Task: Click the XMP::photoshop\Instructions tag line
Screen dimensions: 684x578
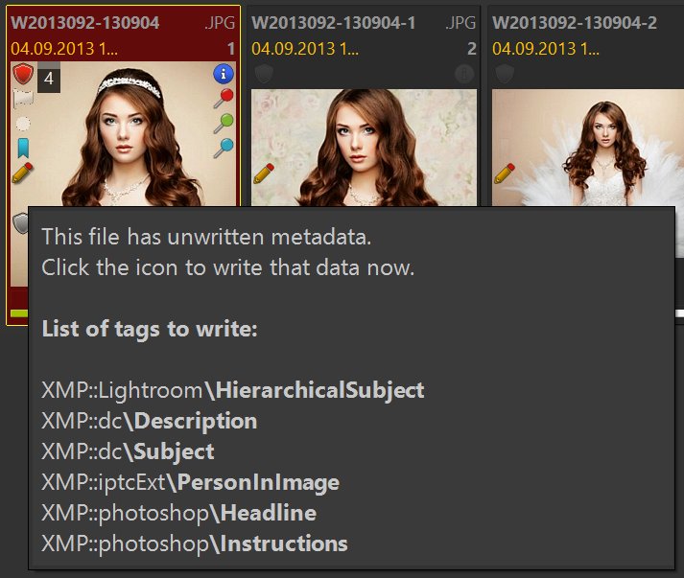Action: pyautogui.click(x=195, y=543)
